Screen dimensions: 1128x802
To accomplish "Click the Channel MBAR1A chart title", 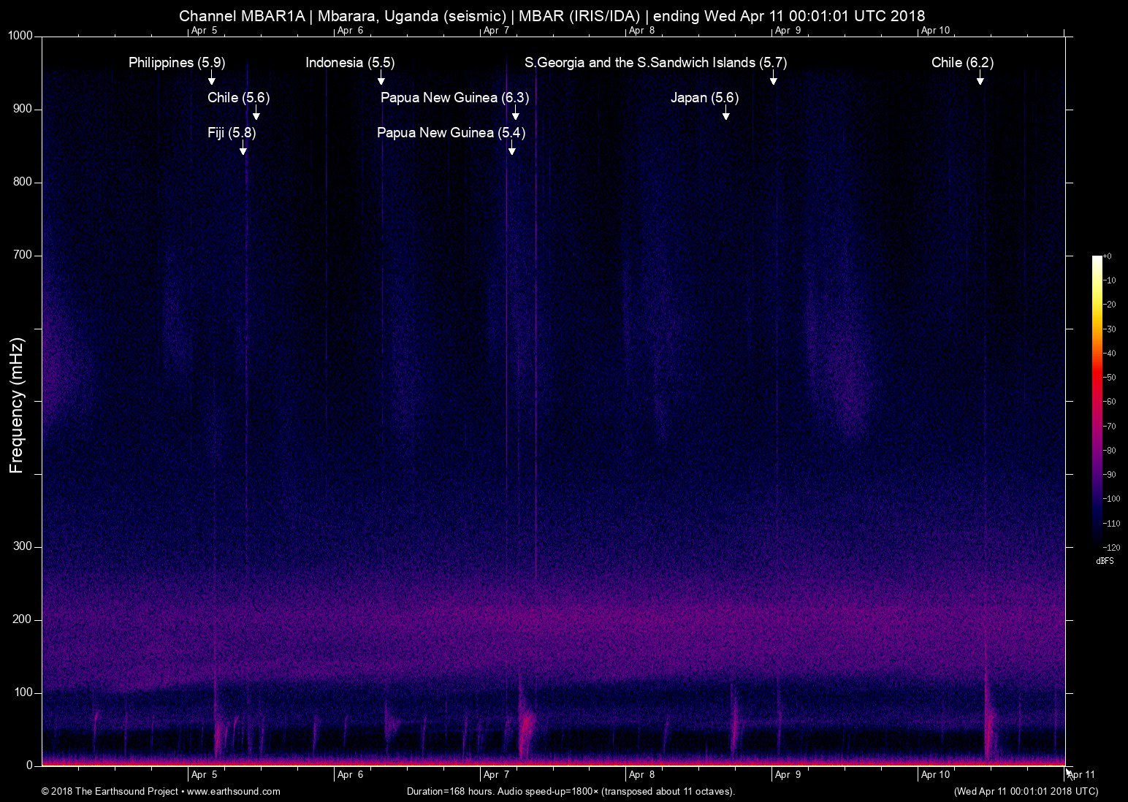I will click(x=552, y=16).
